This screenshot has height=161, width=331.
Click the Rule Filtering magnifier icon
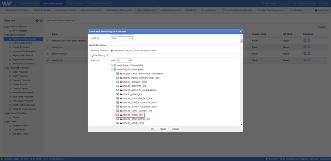(x=91, y=56)
